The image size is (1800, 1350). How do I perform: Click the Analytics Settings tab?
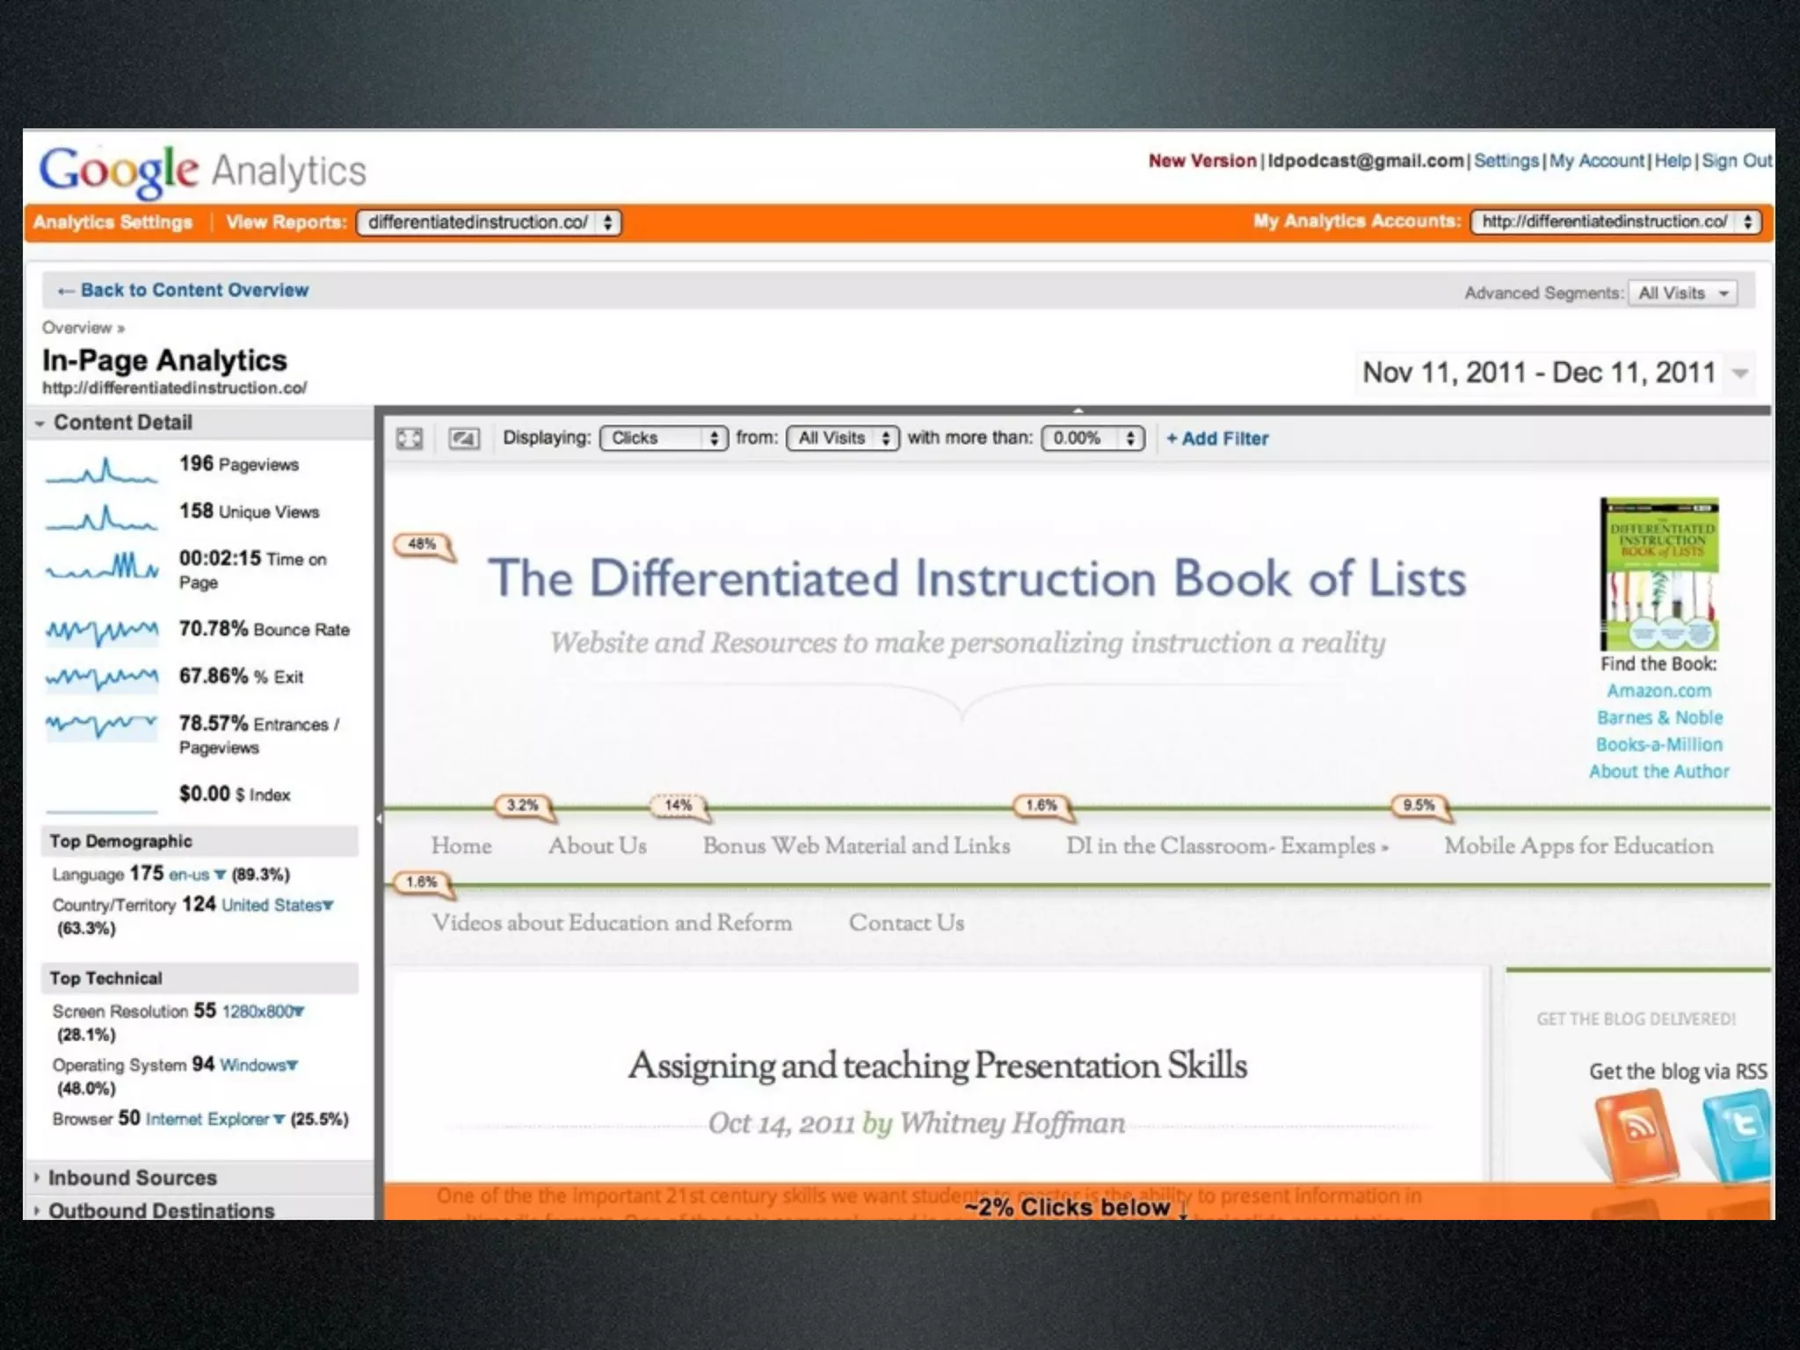click(x=112, y=222)
